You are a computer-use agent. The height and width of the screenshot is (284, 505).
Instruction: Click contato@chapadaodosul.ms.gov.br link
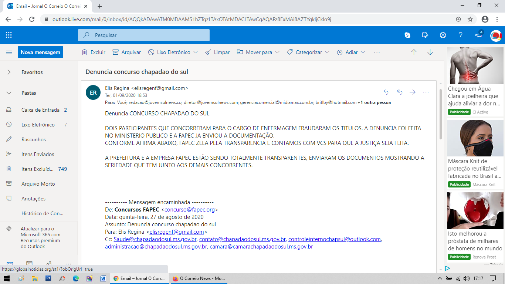pos(242,239)
